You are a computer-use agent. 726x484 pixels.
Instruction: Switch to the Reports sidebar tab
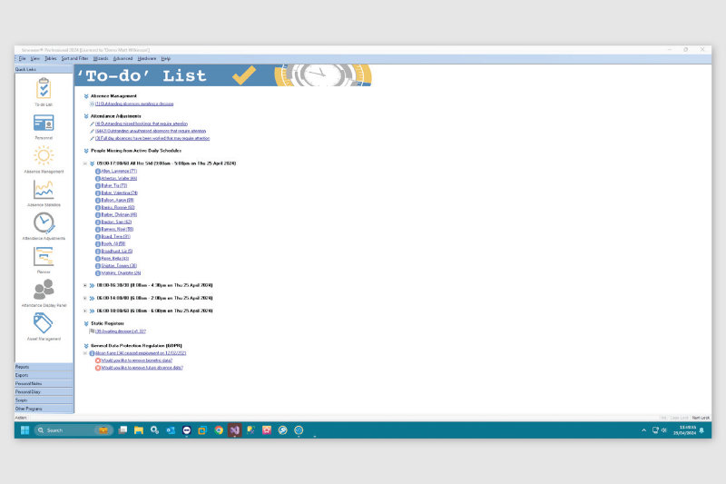44,367
